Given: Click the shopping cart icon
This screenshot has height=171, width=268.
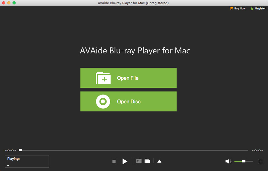Looking at the screenshot, I should (x=231, y=8).
